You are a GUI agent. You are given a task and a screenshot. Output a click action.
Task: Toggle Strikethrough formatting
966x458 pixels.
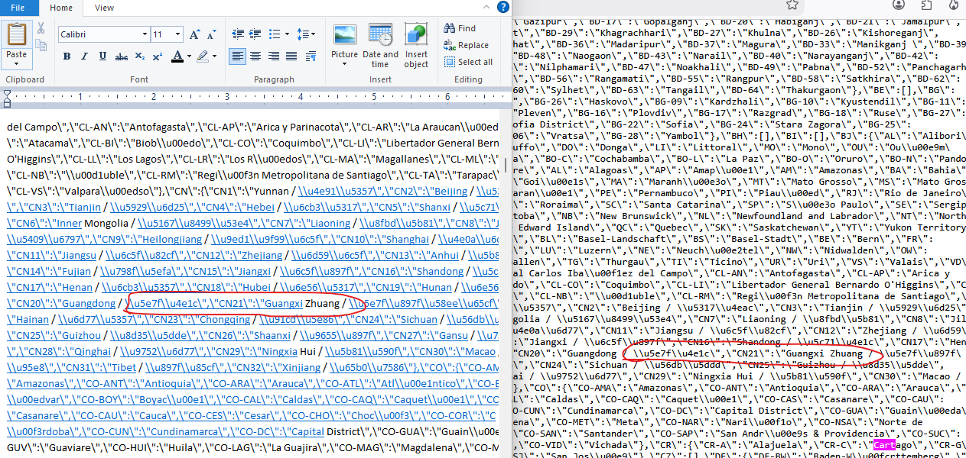tap(122, 56)
